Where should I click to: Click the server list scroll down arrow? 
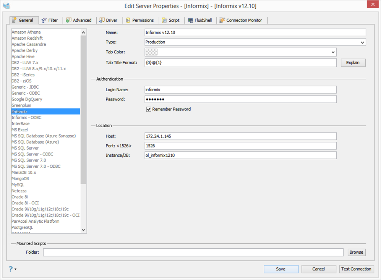click(84, 230)
